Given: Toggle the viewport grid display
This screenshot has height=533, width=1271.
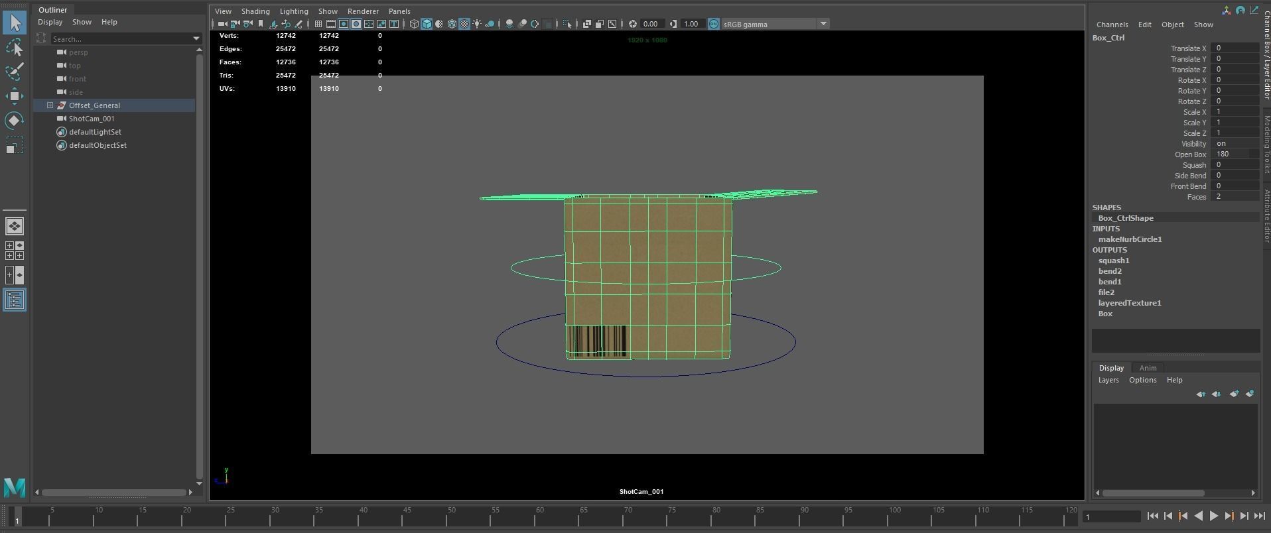Looking at the screenshot, I should tap(318, 24).
